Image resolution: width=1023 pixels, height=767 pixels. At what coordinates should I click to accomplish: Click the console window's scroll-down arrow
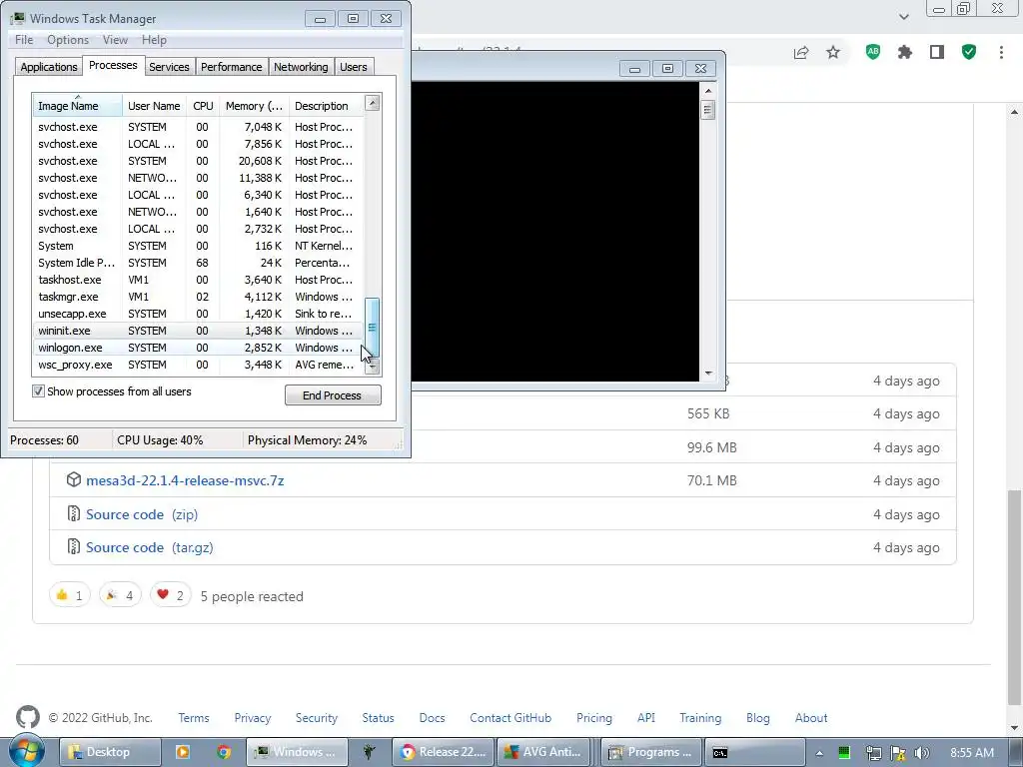708,374
